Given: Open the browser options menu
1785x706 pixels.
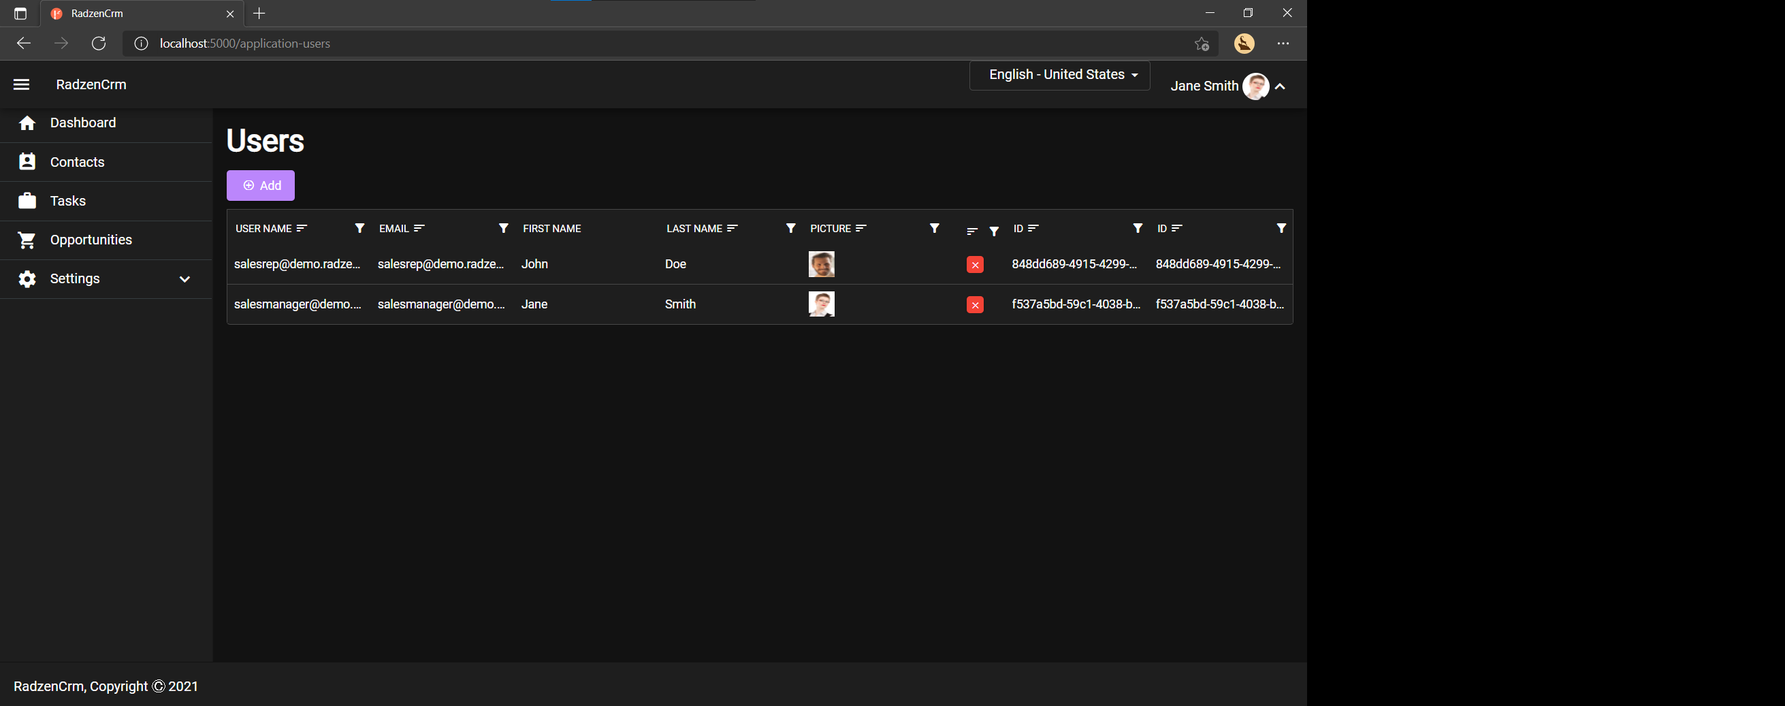Looking at the screenshot, I should click(1283, 43).
